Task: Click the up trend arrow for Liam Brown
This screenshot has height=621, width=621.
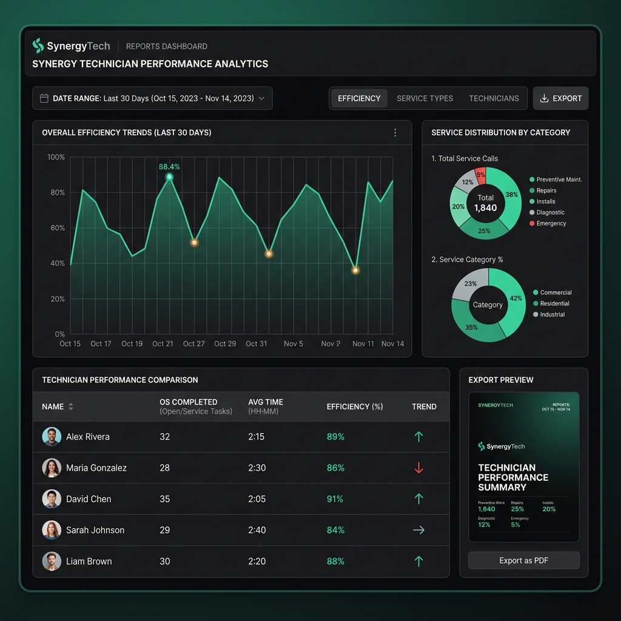Action: click(x=418, y=561)
